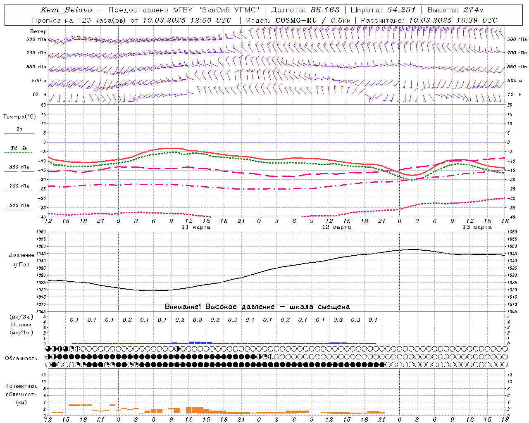
Task: Select the Тем-ра(°C) temperature label
Action: (19, 117)
